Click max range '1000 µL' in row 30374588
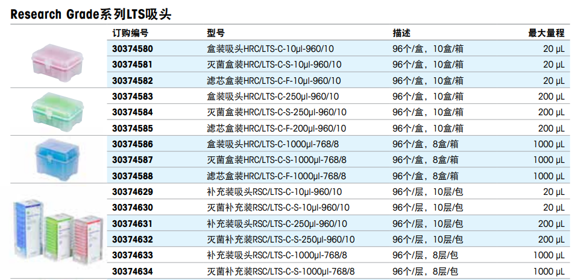 pyautogui.click(x=549, y=176)
